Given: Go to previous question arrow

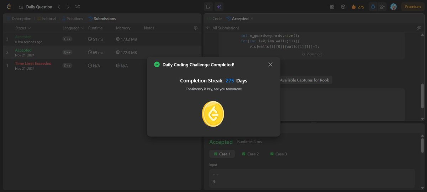Looking at the screenshot, I should coord(59,7).
